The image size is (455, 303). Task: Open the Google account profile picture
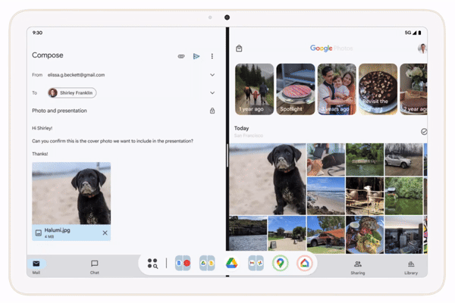422,48
